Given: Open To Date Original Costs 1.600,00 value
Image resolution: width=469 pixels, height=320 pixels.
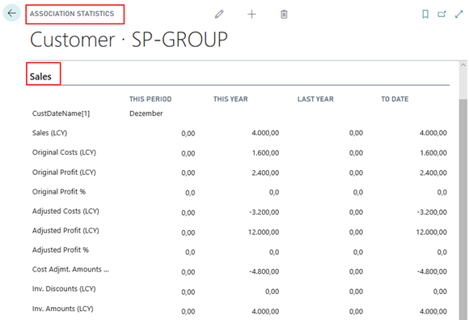Looking at the screenshot, I should [x=433, y=153].
